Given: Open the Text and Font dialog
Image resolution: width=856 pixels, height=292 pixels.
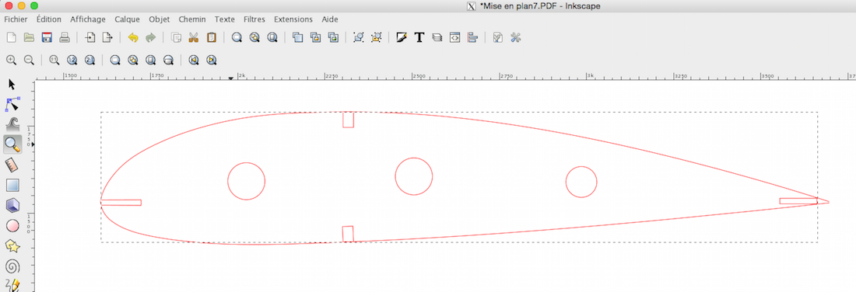Looking at the screenshot, I should pyautogui.click(x=419, y=37).
